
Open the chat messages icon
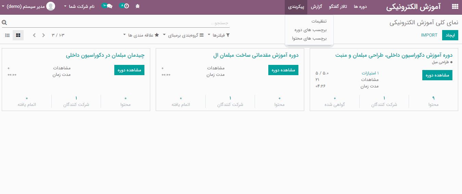point(109,6)
